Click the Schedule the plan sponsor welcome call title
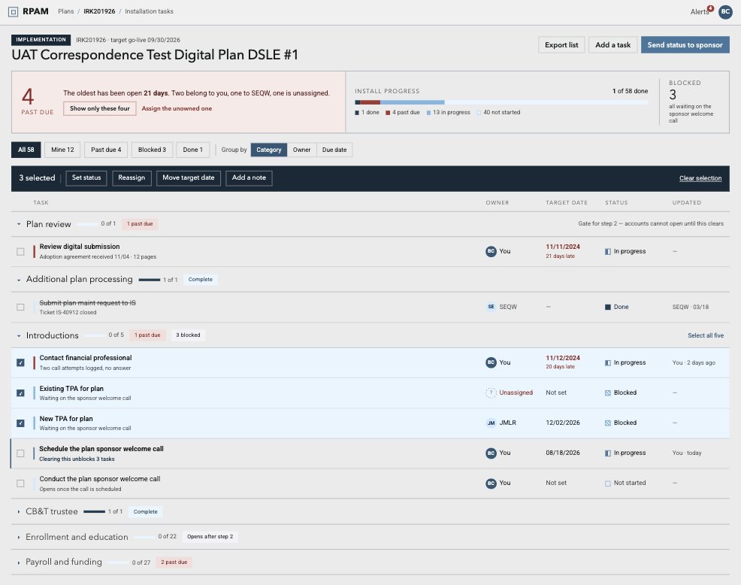Screen dimensions: 741x585 click(x=101, y=449)
